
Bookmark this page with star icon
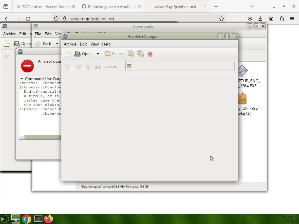point(221,19)
